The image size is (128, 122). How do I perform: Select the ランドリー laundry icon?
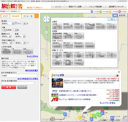[68, 62]
